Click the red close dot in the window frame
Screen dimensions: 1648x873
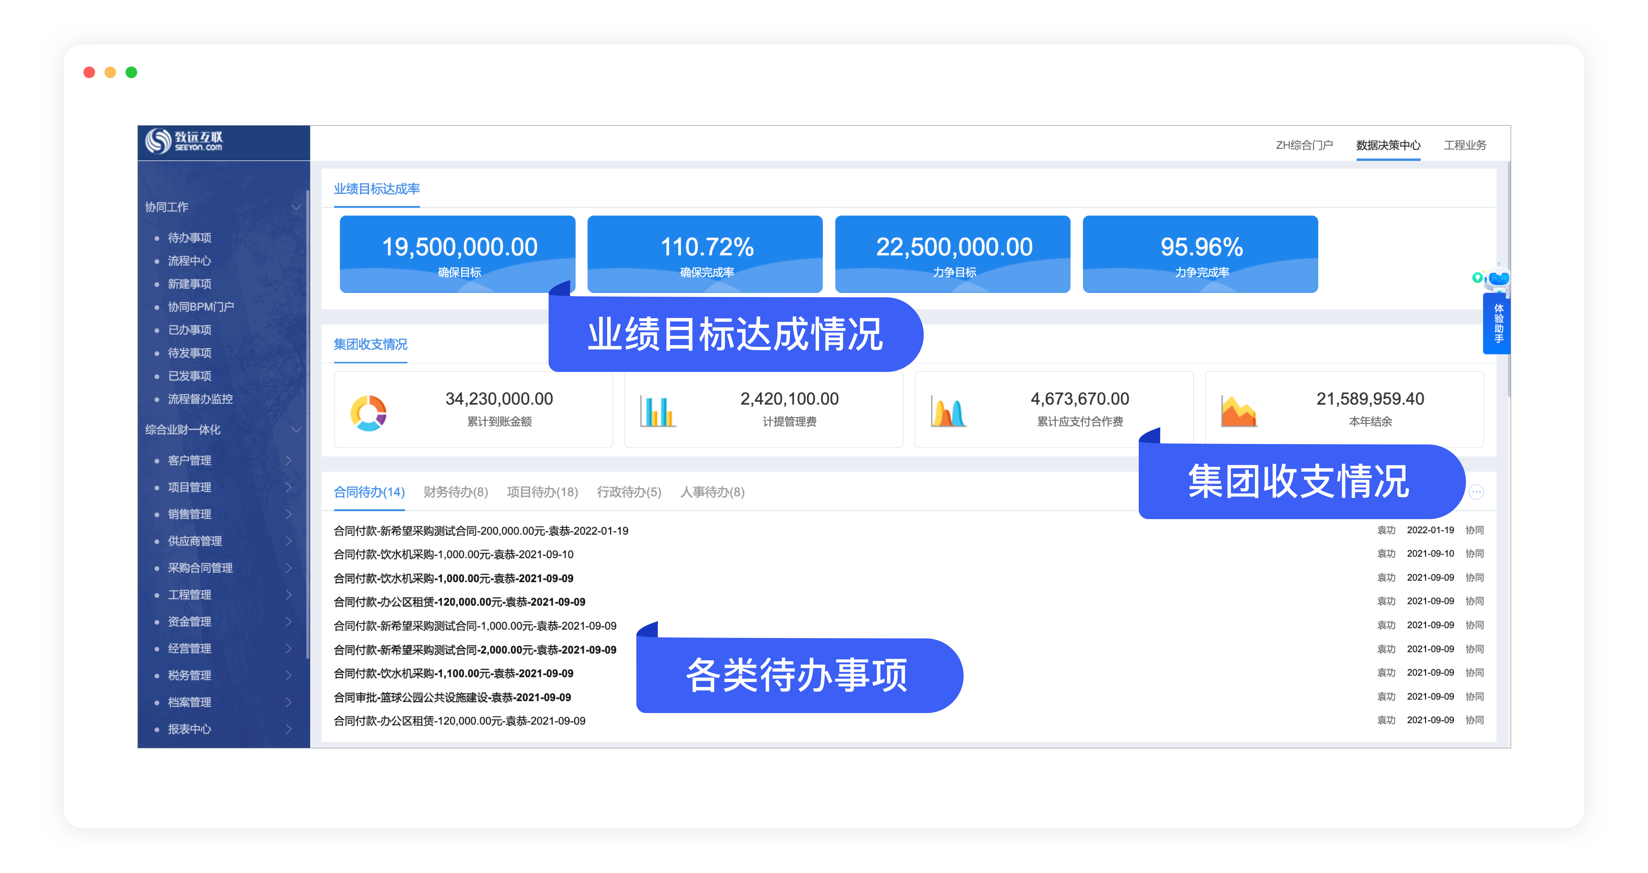point(90,72)
